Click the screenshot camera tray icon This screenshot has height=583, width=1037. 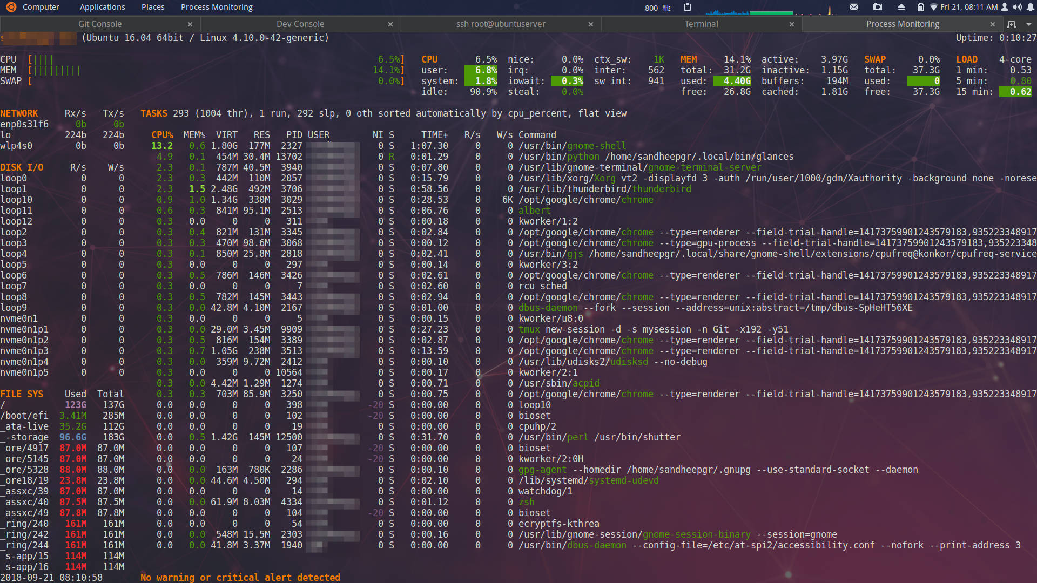pos(878,7)
